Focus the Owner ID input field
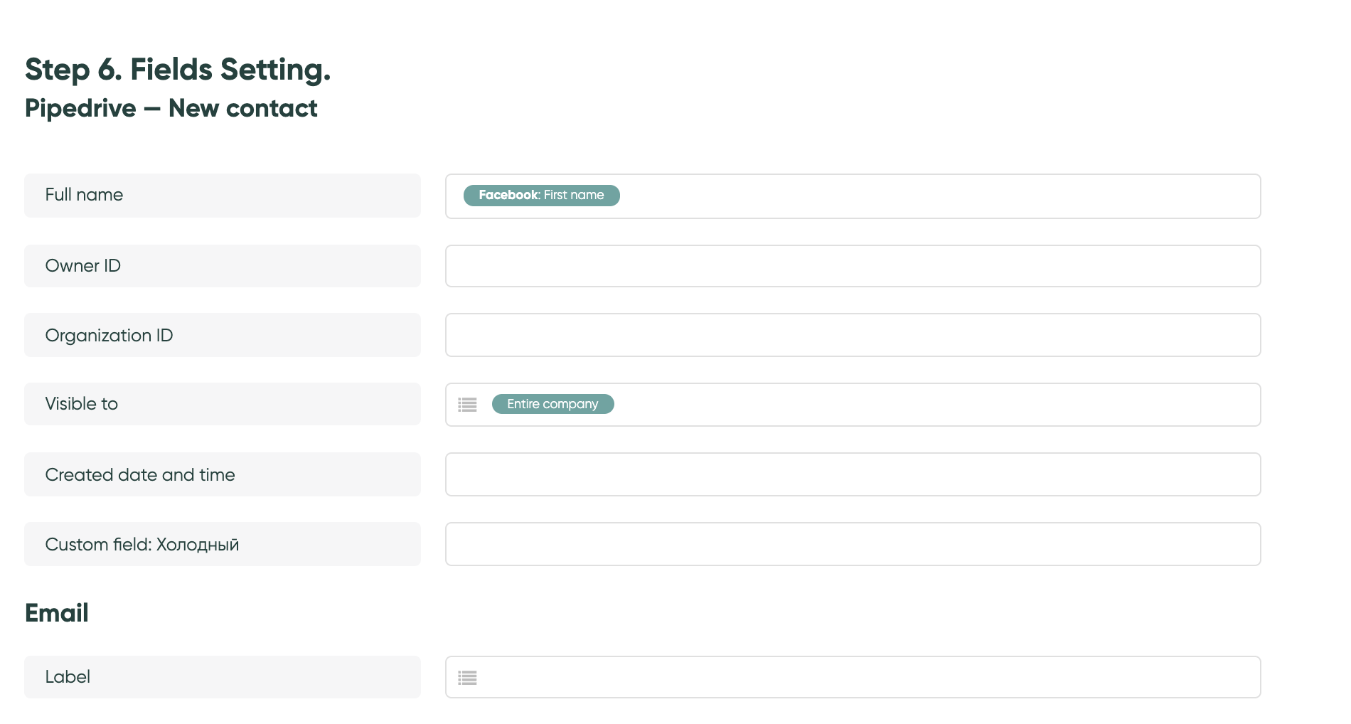The width and height of the screenshot is (1351, 724). pyautogui.click(x=853, y=266)
